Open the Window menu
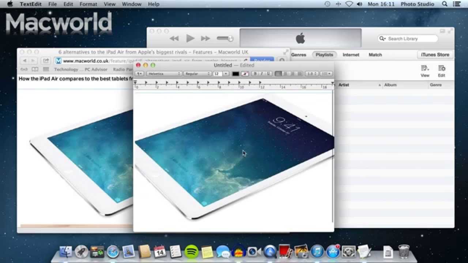 [132, 4]
